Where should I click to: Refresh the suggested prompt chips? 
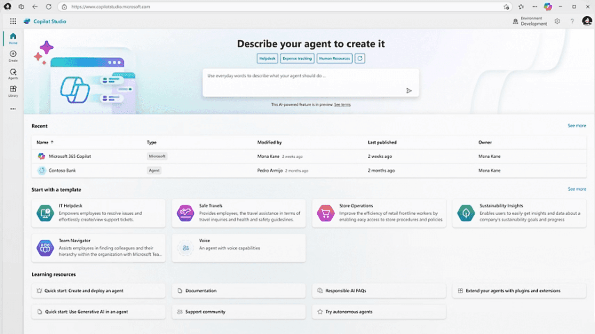click(360, 58)
